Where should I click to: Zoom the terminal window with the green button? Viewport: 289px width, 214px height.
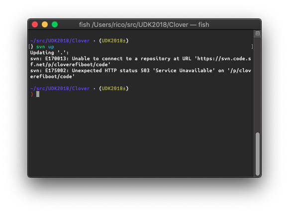[x=55, y=24]
